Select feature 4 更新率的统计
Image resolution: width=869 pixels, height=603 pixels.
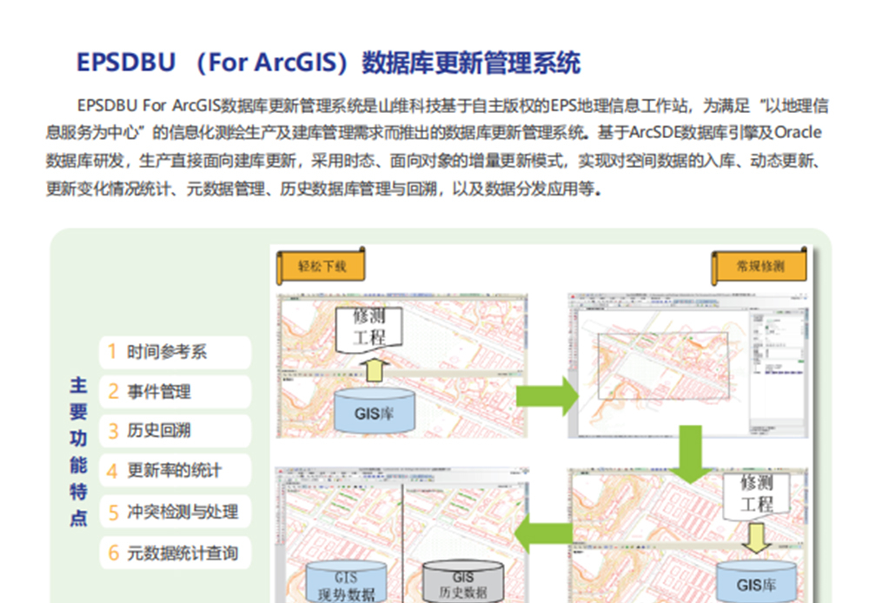click(176, 471)
